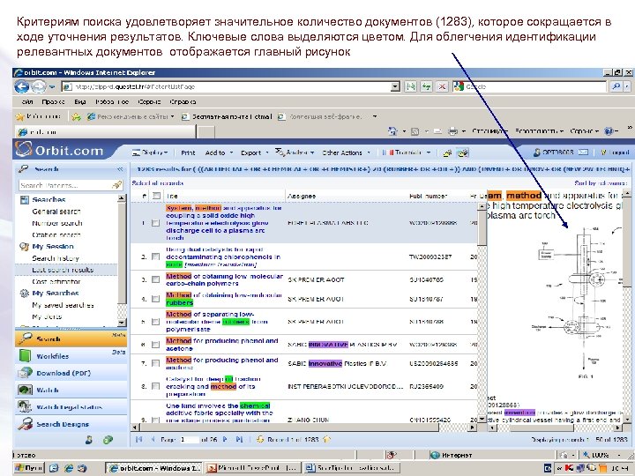Click the Windows Start button

pos(29,468)
